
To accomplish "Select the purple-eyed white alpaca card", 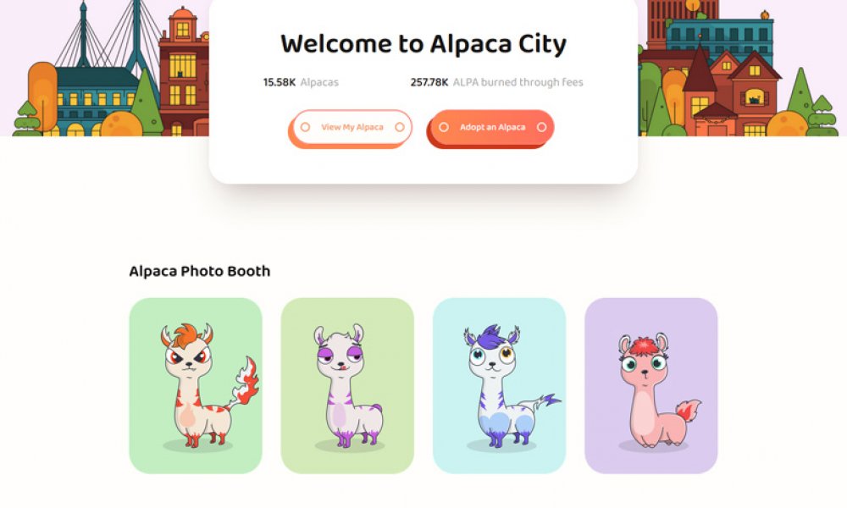I will 347,385.
